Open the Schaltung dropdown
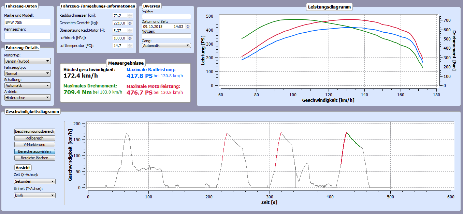 click(x=27, y=85)
